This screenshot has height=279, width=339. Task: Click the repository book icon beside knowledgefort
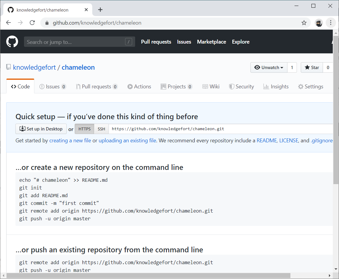pyautogui.click(x=8, y=67)
